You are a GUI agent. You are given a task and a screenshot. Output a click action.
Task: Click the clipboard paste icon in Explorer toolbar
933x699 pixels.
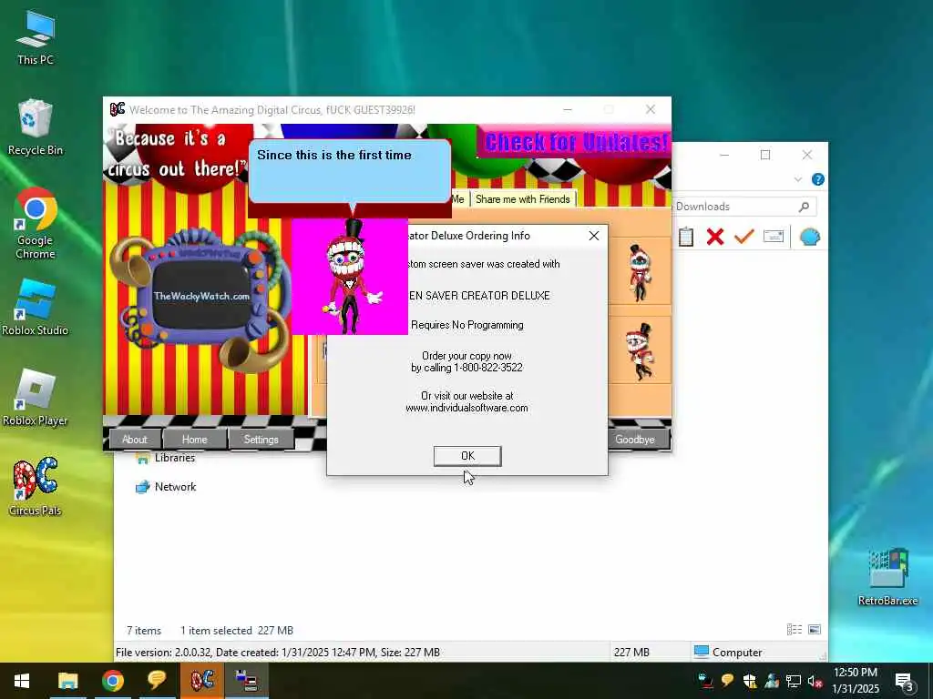pos(686,237)
